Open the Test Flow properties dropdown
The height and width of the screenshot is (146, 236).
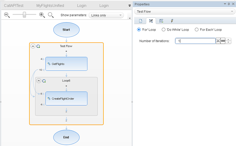[185, 12]
